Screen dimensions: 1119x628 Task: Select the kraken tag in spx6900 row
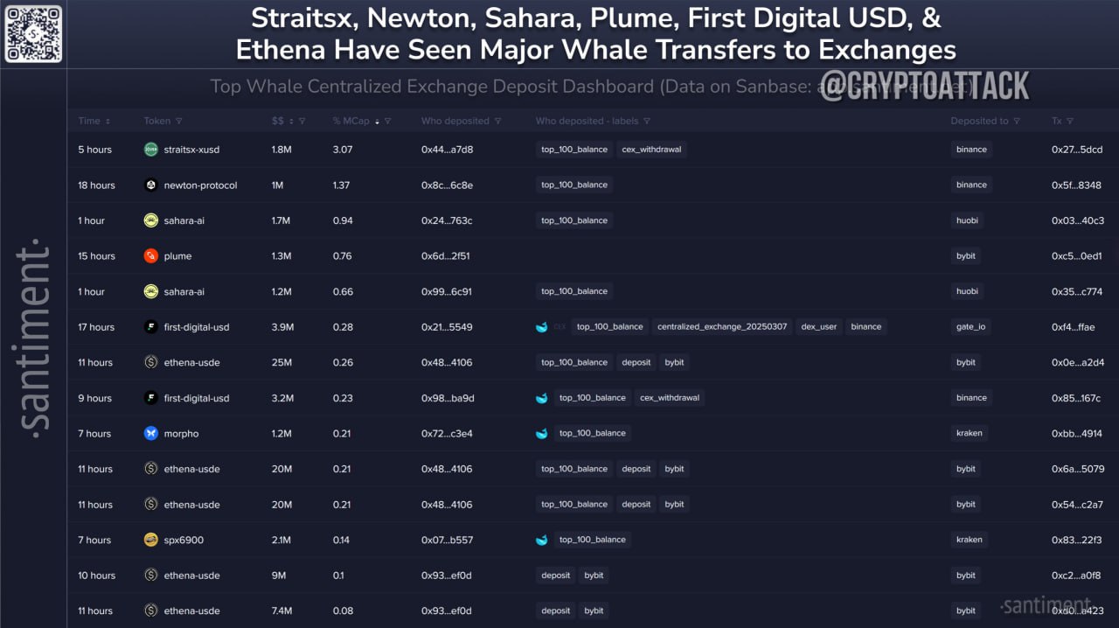click(x=970, y=540)
